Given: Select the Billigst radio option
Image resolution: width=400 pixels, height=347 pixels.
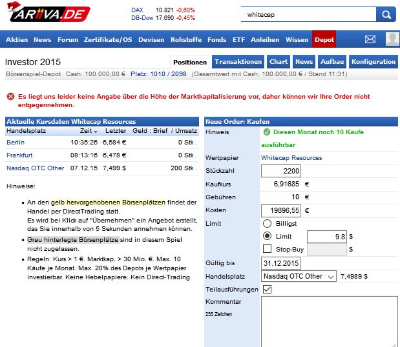Looking at the screenshot, I should [x=267, y=224].
